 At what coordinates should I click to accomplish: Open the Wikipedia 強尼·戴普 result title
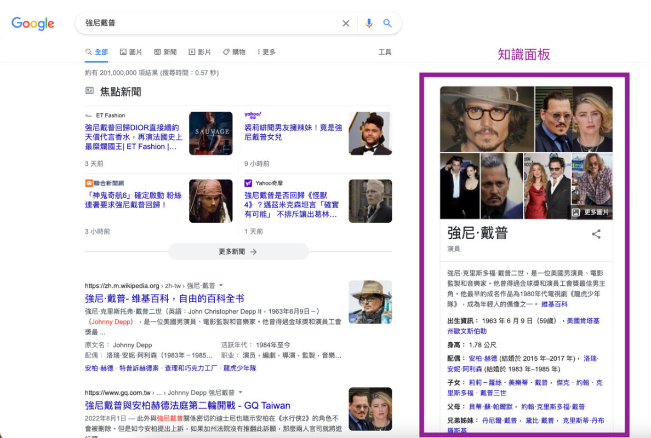[x=164, y=298]
